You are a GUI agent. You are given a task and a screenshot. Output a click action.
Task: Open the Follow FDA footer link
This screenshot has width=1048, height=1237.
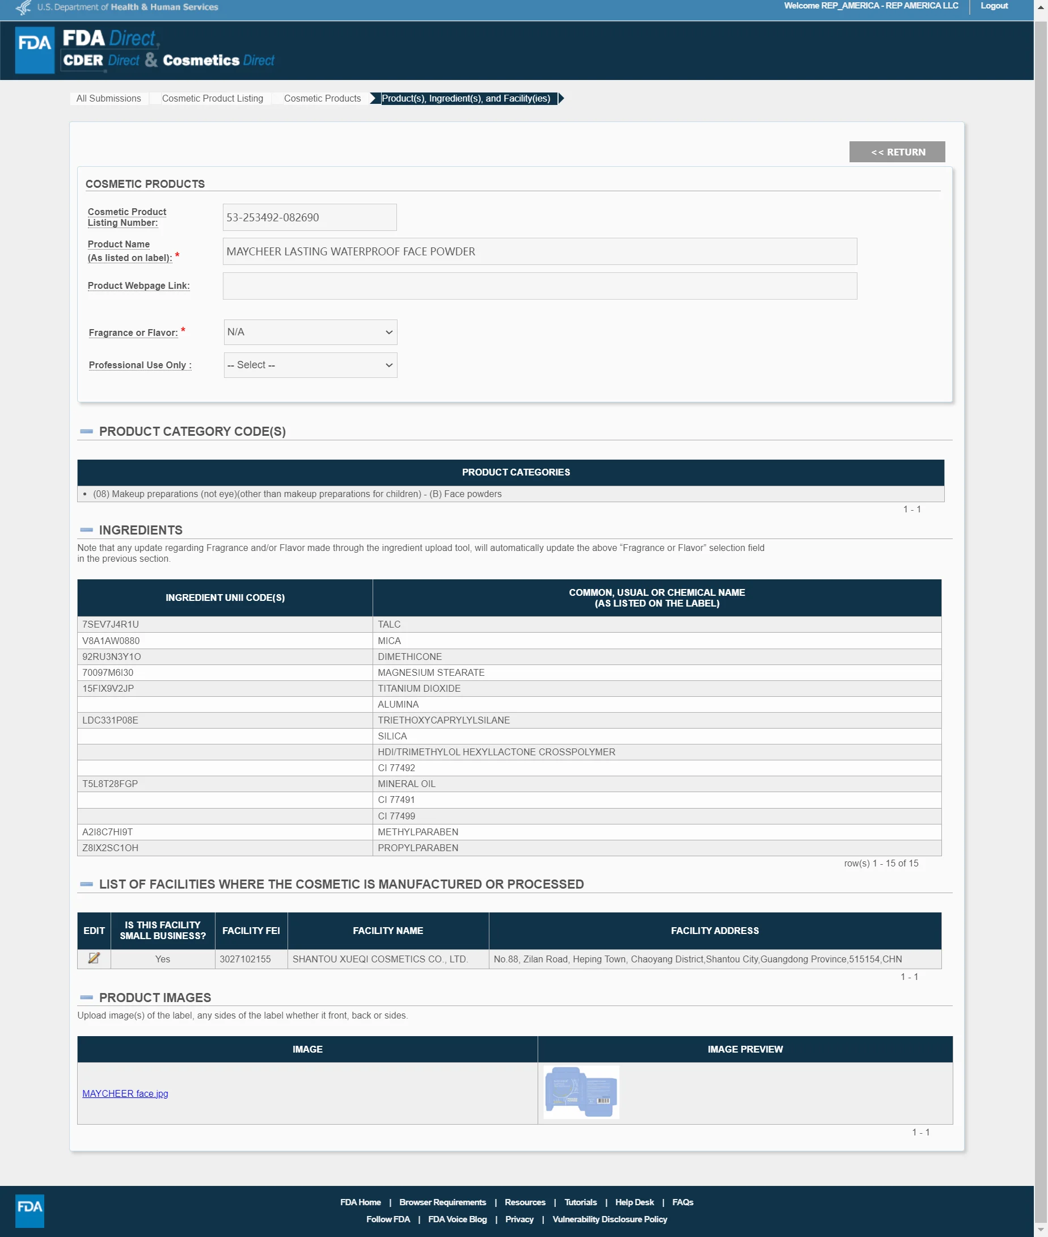click(388, 1220)
